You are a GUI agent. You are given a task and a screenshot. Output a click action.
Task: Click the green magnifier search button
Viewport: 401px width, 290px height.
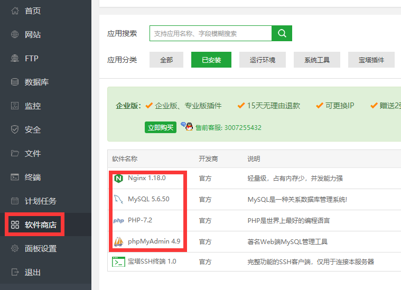282,33
